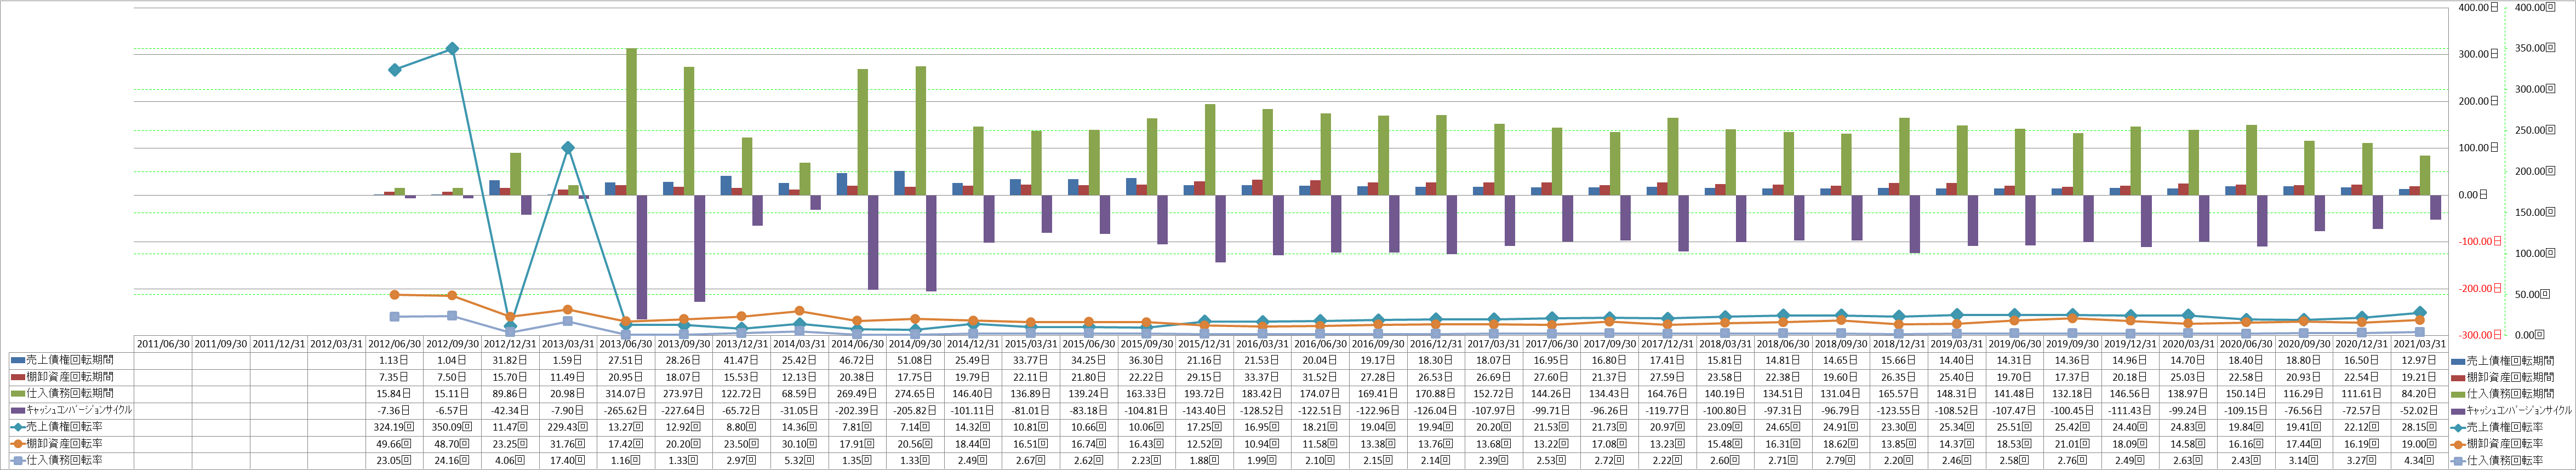Select cell with value 150.14日
The image size is (2576, 470).
click(x=2247, y=394)
